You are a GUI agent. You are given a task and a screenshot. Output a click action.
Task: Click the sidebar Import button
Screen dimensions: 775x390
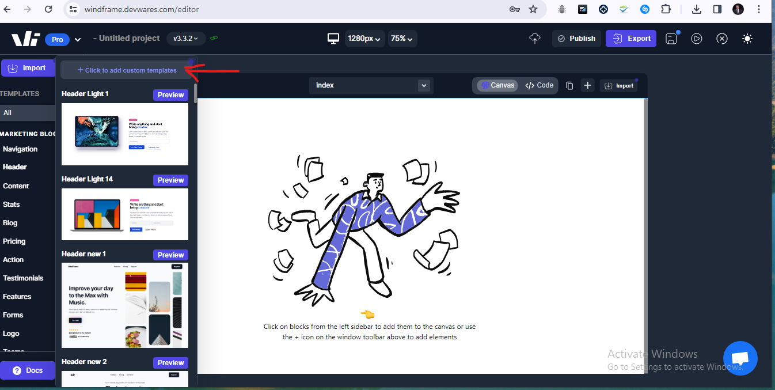pos(27,68)
